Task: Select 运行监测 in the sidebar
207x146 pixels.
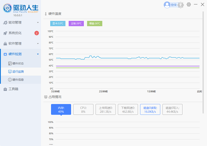Action: coord(18,72)
